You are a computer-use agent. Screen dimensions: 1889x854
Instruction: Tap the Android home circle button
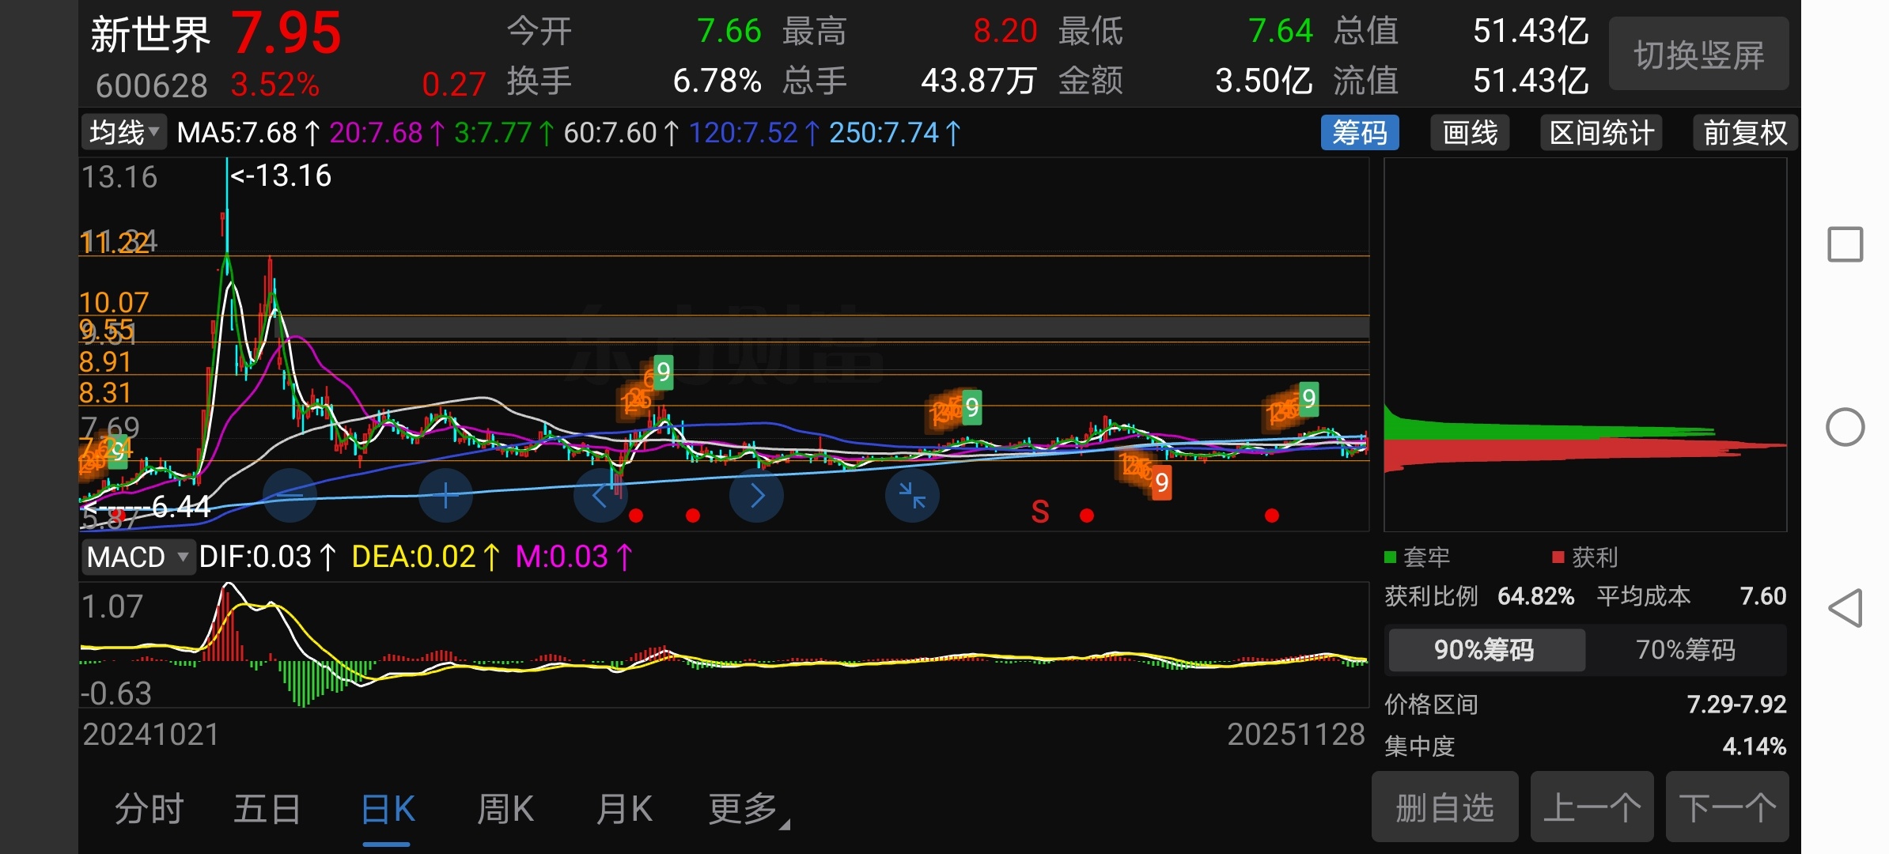pyautogui.click(x=1845, y=427)
